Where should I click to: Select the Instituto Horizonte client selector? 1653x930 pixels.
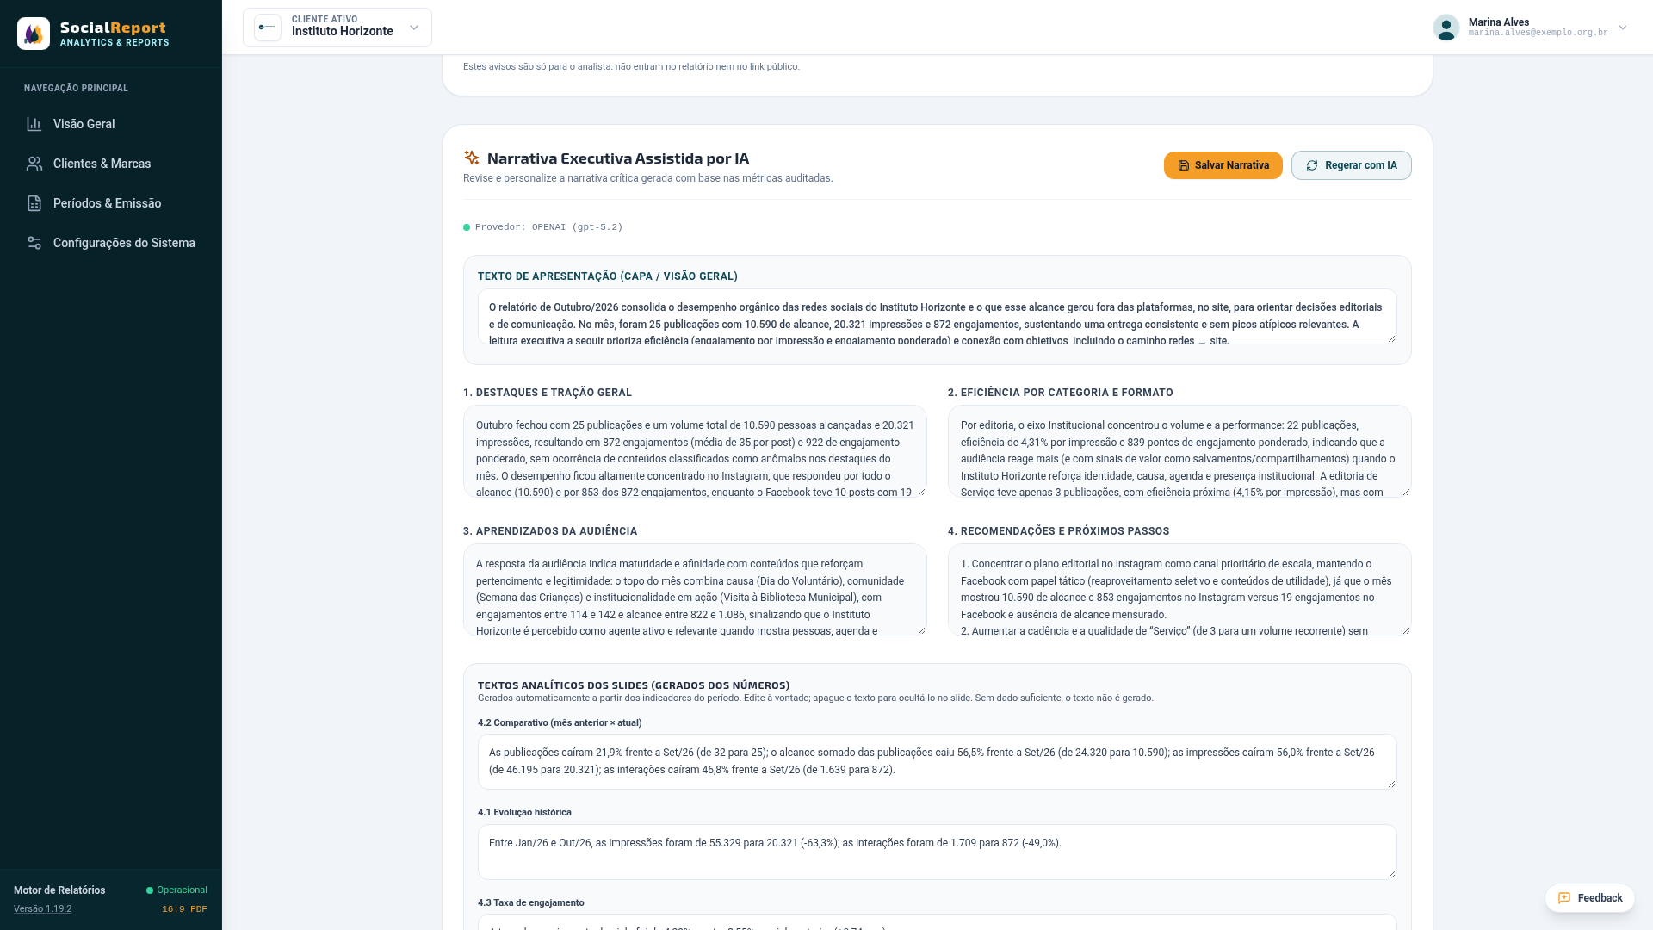coord(337,28)
